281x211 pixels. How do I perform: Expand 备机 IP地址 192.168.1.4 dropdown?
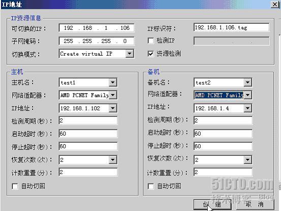click(247, 108)
